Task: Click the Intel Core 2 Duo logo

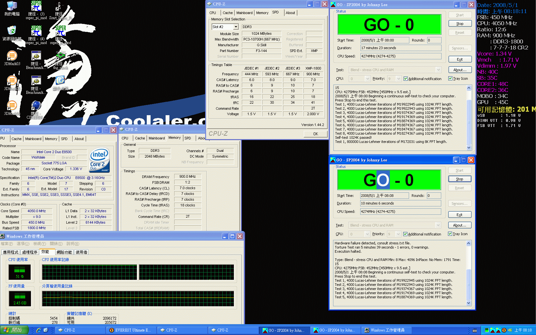Action: 100,160
